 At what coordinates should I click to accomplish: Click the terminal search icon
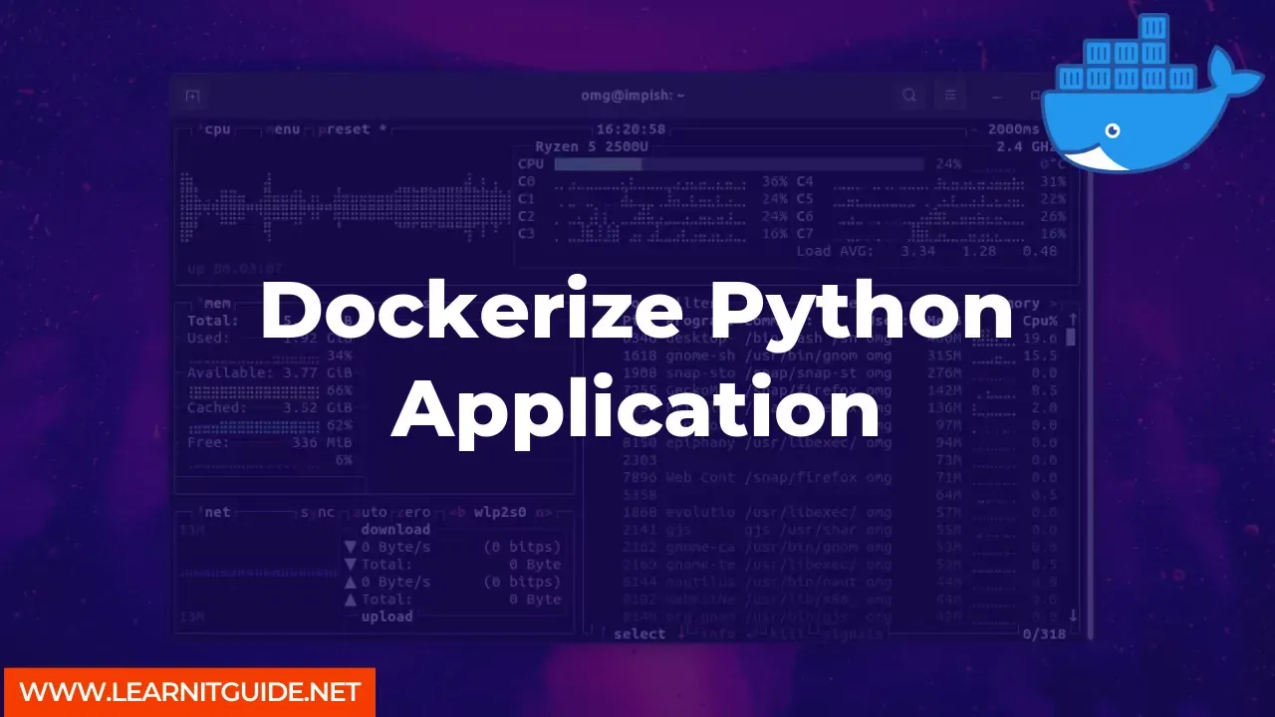click(909, 96)
